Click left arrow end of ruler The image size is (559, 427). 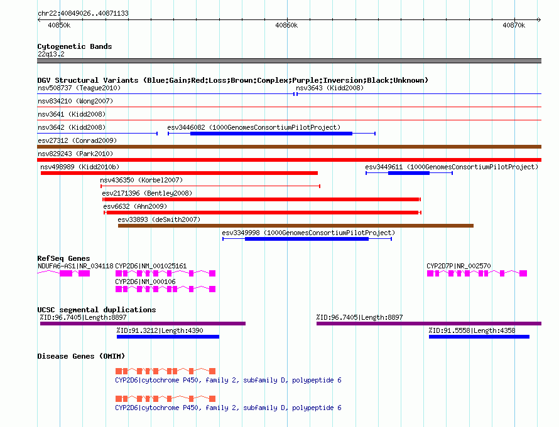pos(40,19)
